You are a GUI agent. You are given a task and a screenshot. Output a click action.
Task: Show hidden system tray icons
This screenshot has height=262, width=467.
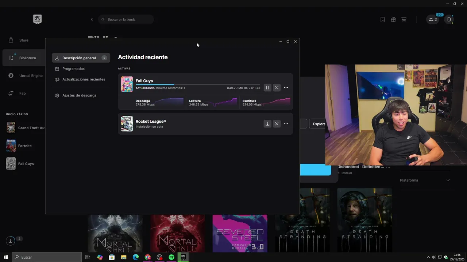click(428, 257)
